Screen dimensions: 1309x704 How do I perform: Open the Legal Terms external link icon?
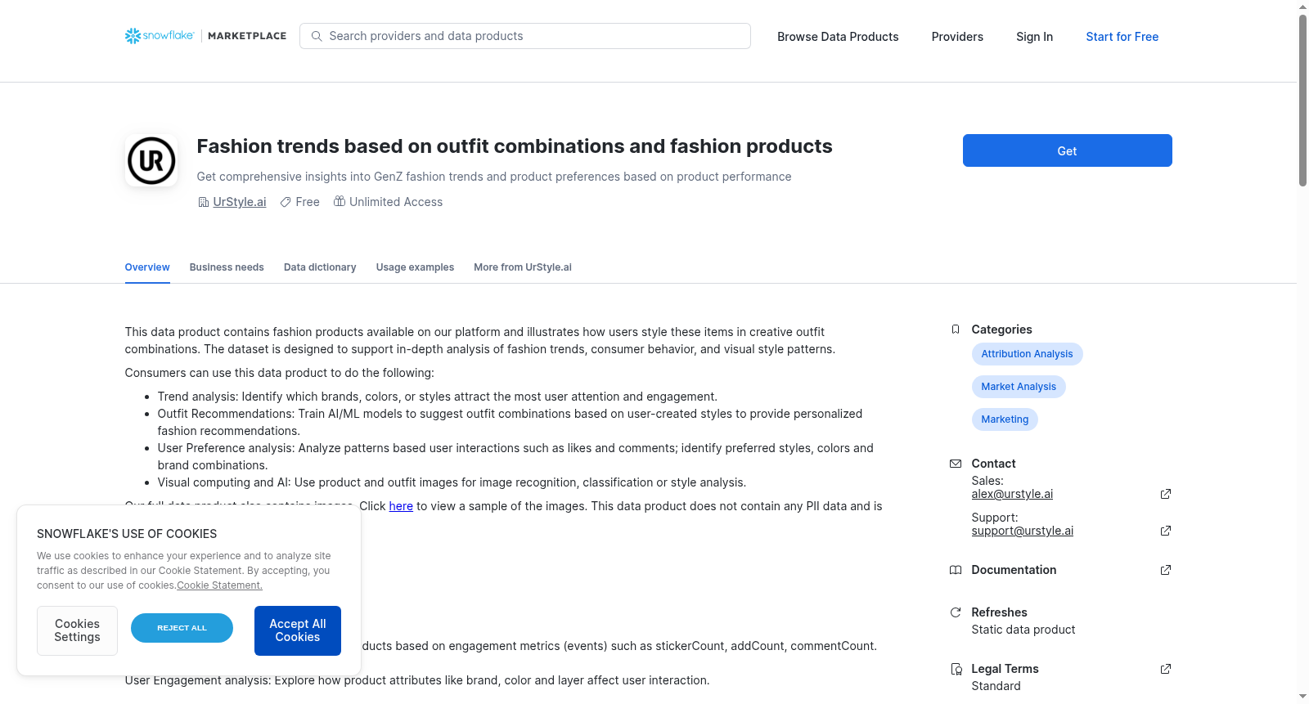pyautogui.click(x=1166, y=669)
